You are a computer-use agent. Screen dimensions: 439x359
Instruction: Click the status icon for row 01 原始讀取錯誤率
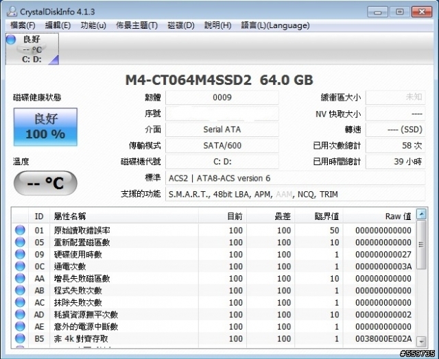coord(20,230)
